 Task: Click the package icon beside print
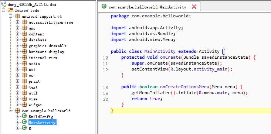click(x=25, y=81)
